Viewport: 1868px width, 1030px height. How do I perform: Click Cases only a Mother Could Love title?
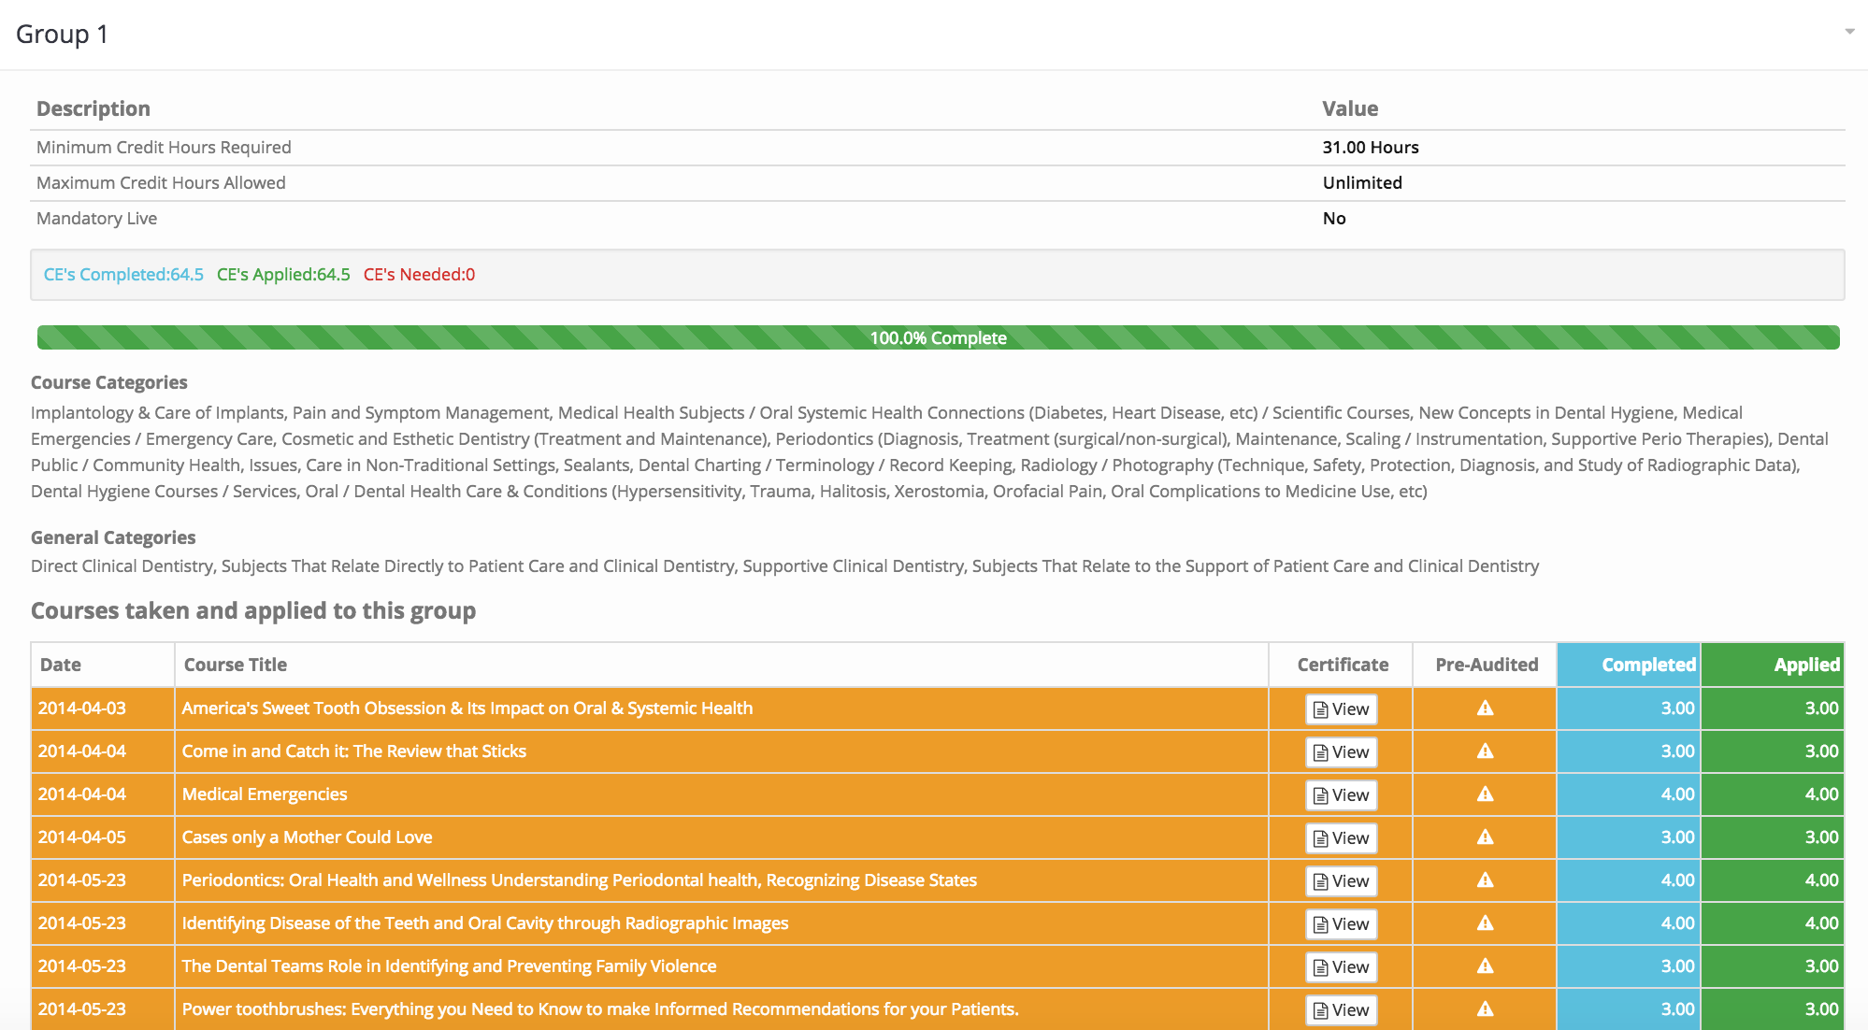click(307, 837)
